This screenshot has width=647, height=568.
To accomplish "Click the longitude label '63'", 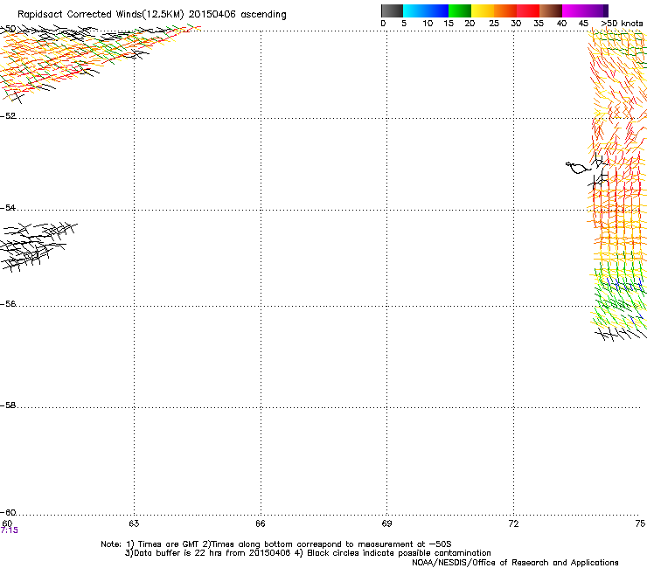I will click(x=134, y=523).
